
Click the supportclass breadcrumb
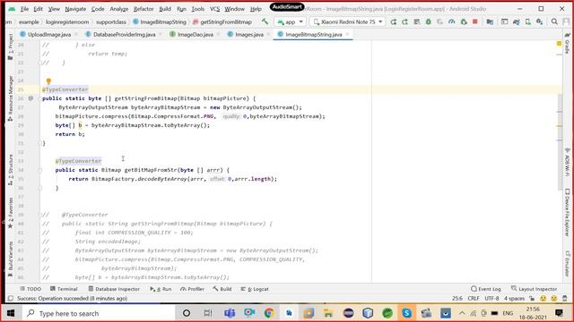pos(111,21)
